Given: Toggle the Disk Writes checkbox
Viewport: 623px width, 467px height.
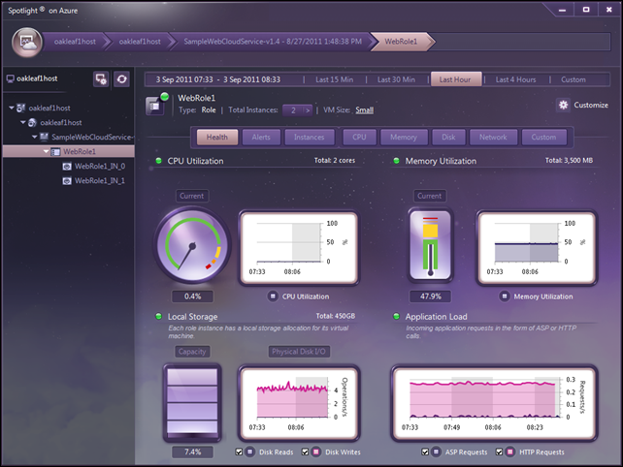Looking at the screenshot, I should click(305, 451).
